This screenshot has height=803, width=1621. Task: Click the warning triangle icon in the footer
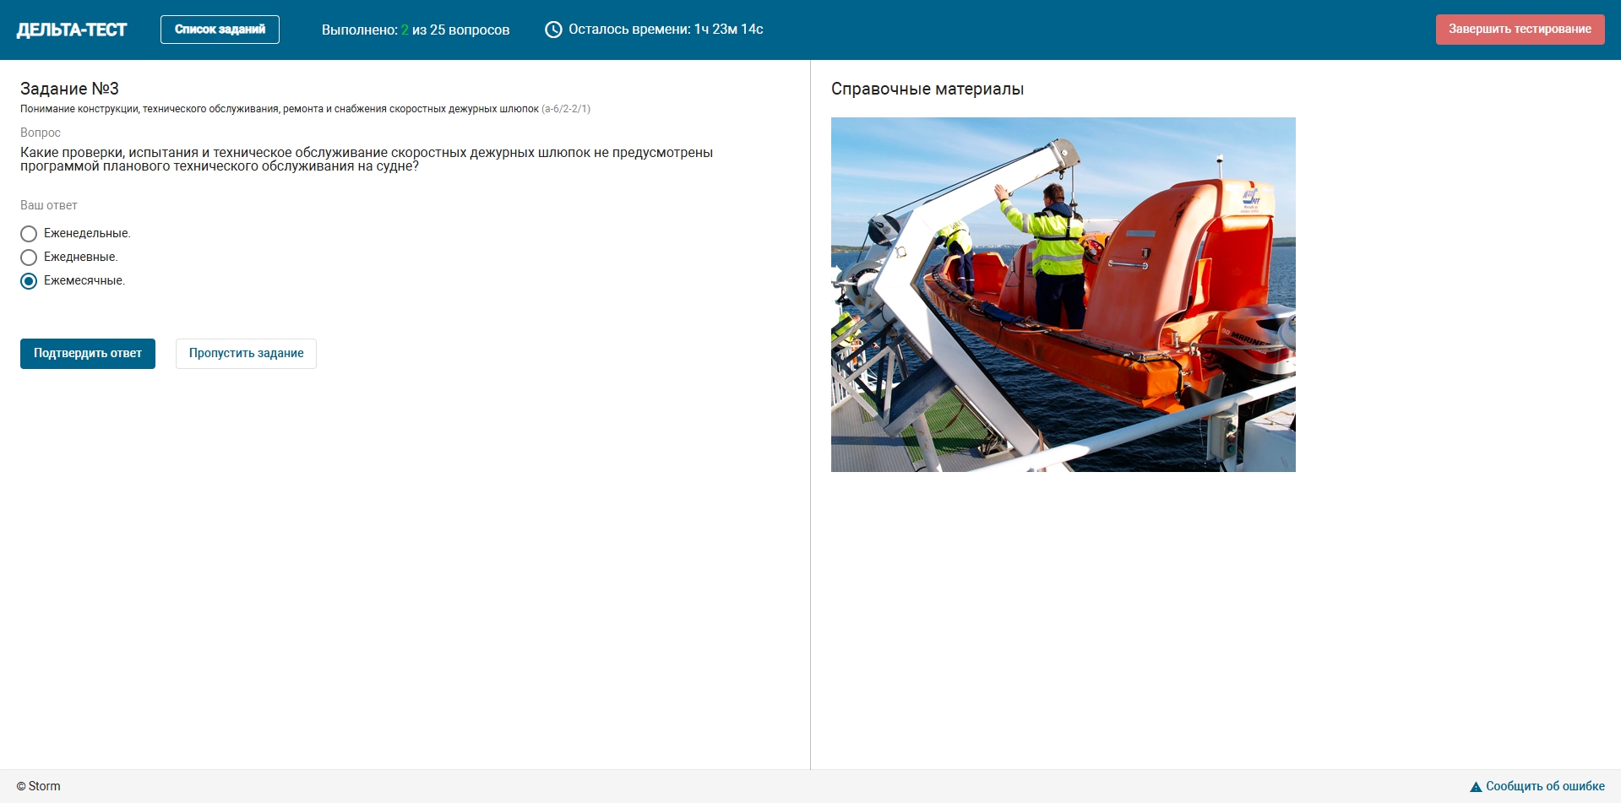1476,787
